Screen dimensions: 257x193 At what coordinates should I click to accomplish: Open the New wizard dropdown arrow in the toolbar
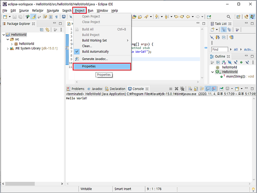10,17
